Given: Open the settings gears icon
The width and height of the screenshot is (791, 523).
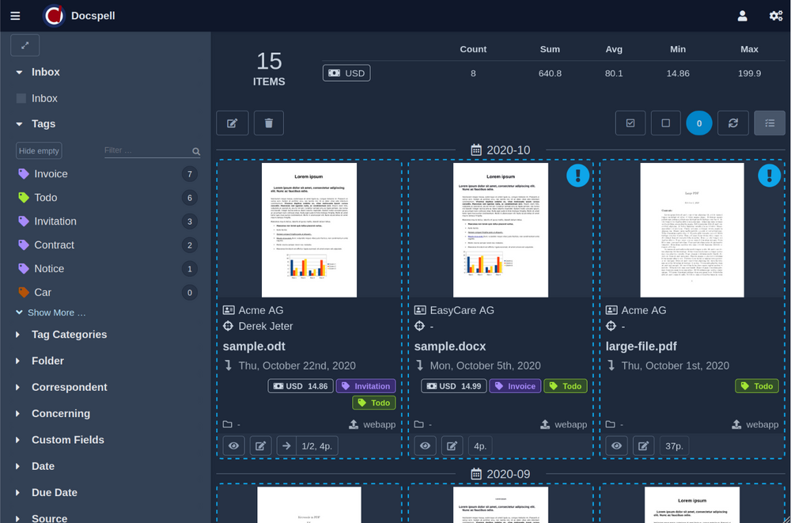Looking at the screenshot, I should (776, 15).
